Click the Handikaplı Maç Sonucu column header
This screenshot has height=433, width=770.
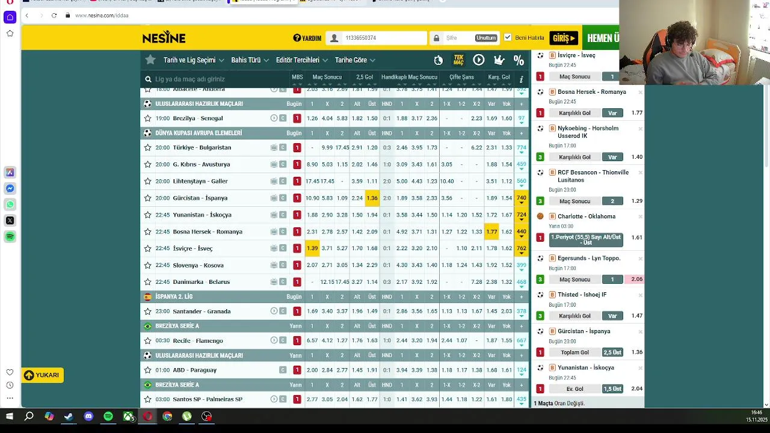pyautogui.click(x=409, y=77)
